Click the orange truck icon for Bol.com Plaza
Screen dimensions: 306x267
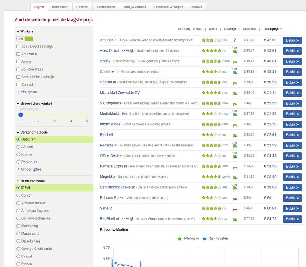pyautogui.click(x=234, y=199)
